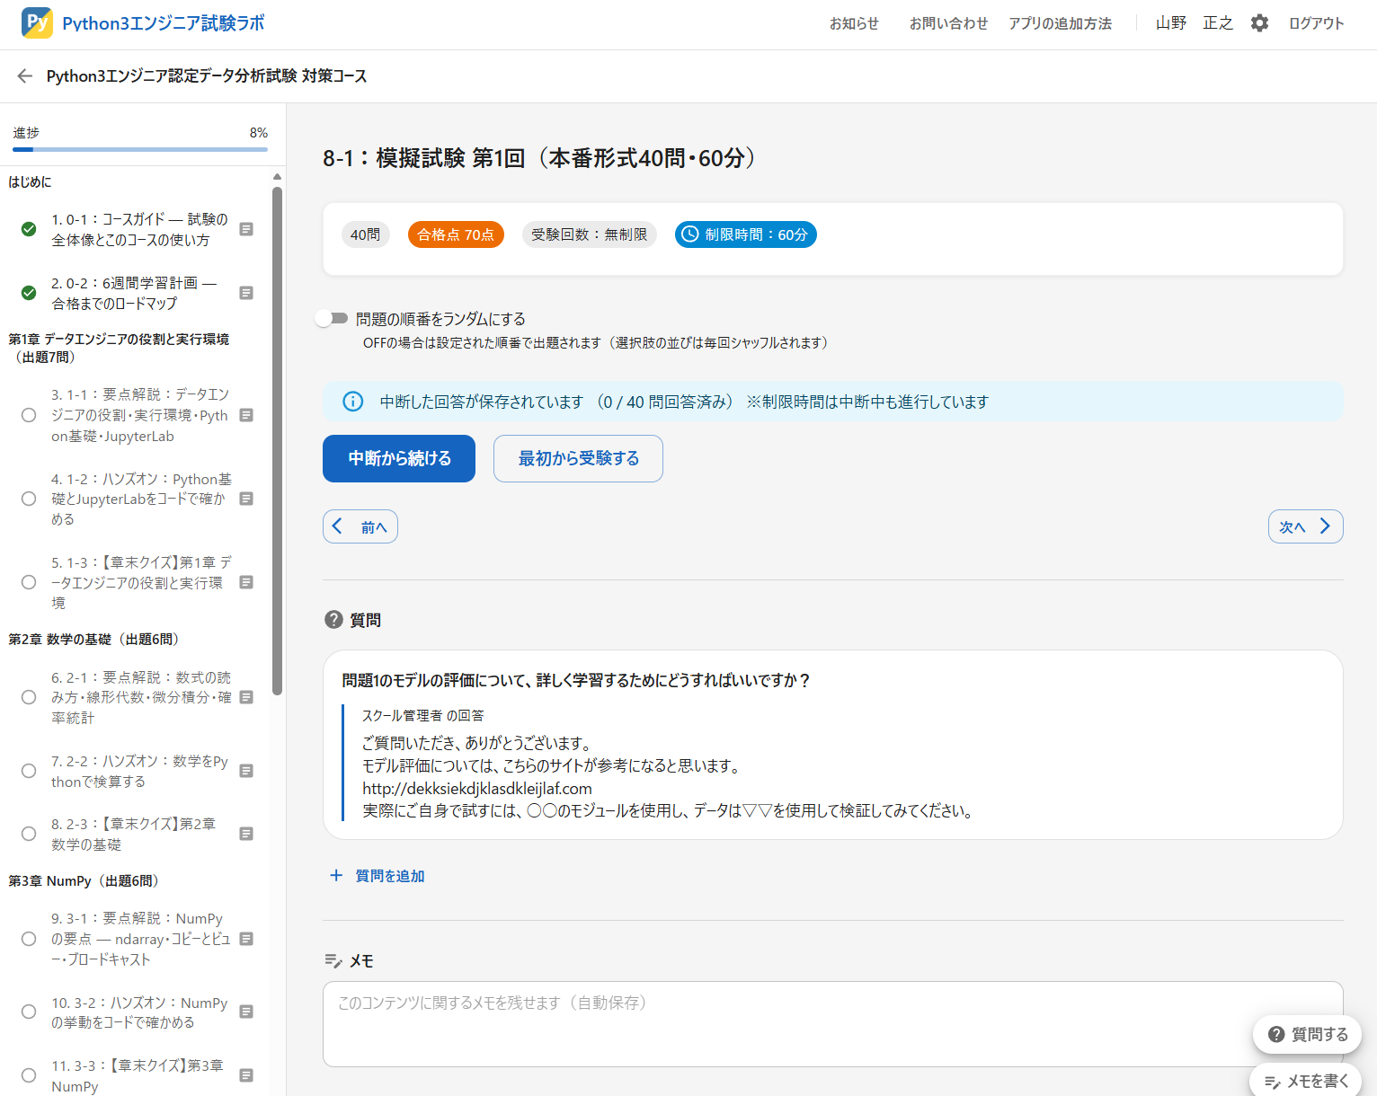Click the sidebar scrollbar up arrow

[x=278, y=177]
